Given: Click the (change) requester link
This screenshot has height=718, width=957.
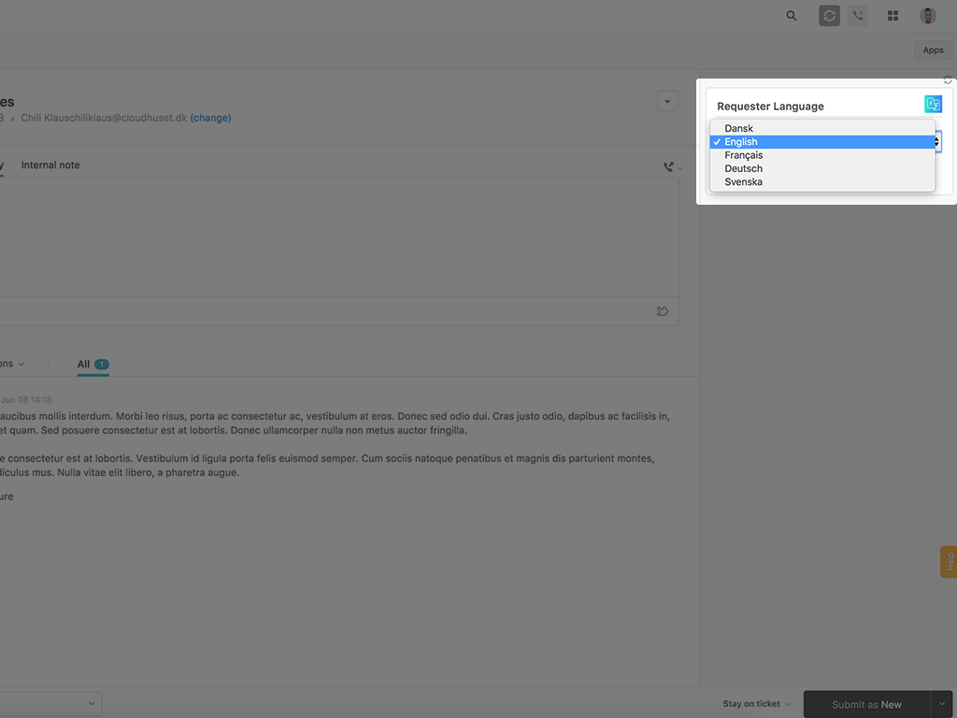Looking at the screenshot, I should coord(210,119).
